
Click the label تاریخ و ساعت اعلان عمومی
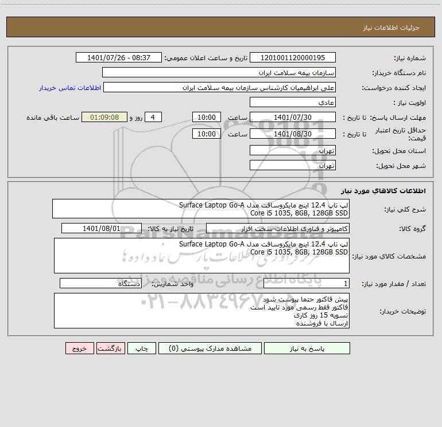pyautogui.click(x=206, y=58)
